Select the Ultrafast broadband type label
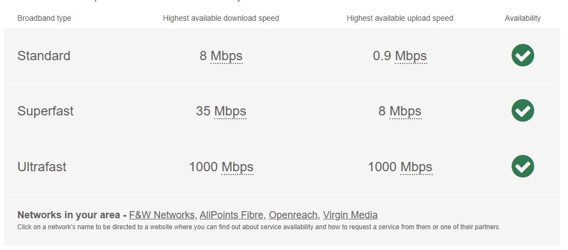 pos(42,167)
